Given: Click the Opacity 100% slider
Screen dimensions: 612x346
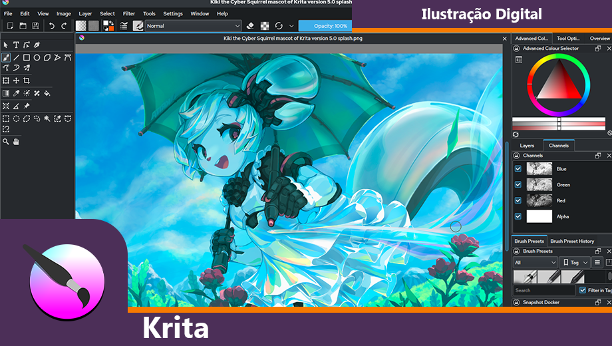Looking at the screenshot, I should point(325,26).
